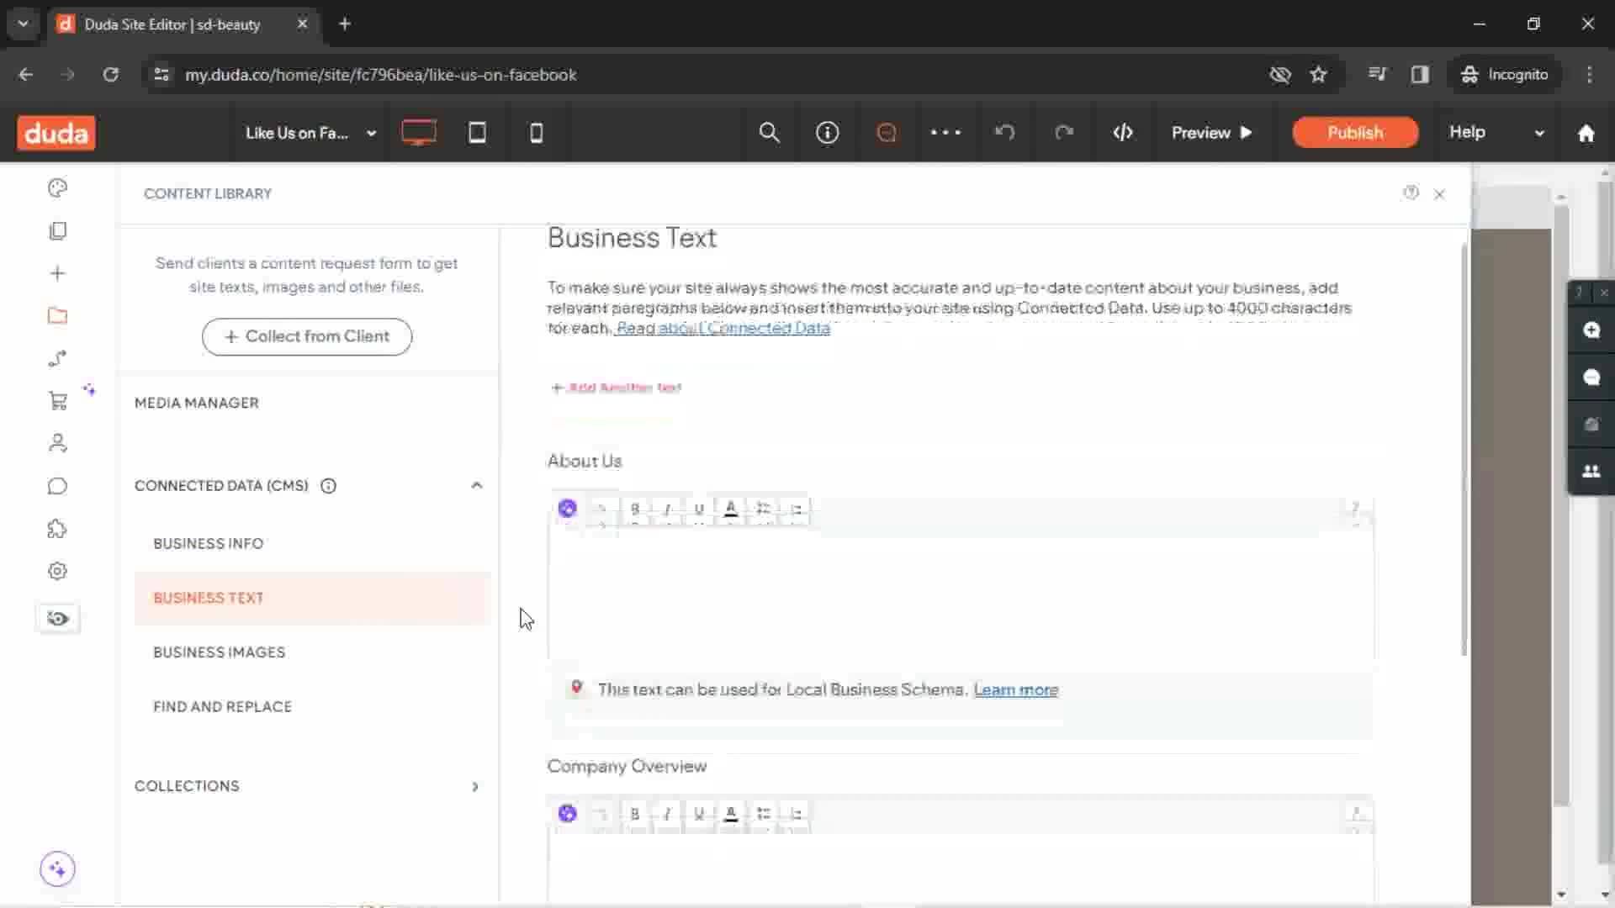This screenshot has width=1615, height=908.
Task: Select BUSINESS IMAGES in sidebar
Action: click(220, 652)
